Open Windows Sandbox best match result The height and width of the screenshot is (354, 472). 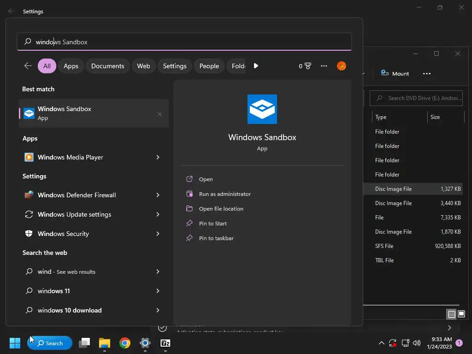(94, 113)
